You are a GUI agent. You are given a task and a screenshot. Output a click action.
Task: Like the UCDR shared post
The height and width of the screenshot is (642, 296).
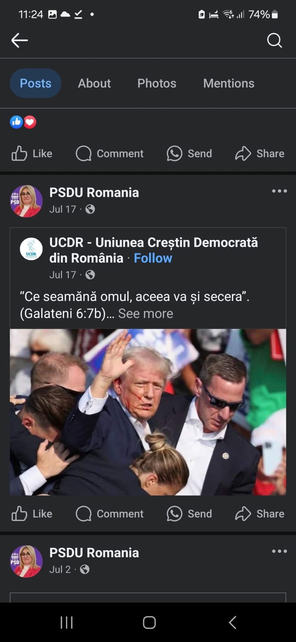coord(32,514)
